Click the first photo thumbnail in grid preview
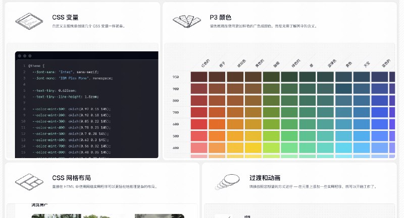 [48, 216]
